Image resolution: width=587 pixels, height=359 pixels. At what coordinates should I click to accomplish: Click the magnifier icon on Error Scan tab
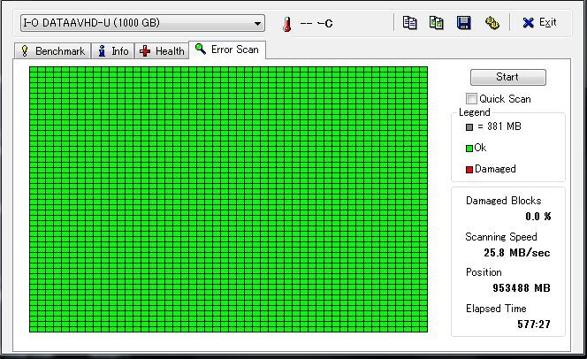(201, 49)
